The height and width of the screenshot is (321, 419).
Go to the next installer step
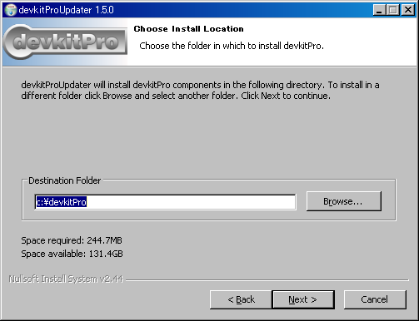pyautogui.click(x=303, y=299)
